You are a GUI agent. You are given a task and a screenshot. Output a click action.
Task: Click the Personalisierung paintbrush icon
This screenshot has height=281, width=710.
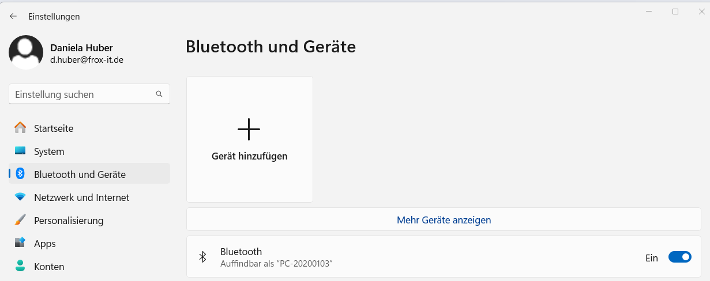[x=20, y=220]
